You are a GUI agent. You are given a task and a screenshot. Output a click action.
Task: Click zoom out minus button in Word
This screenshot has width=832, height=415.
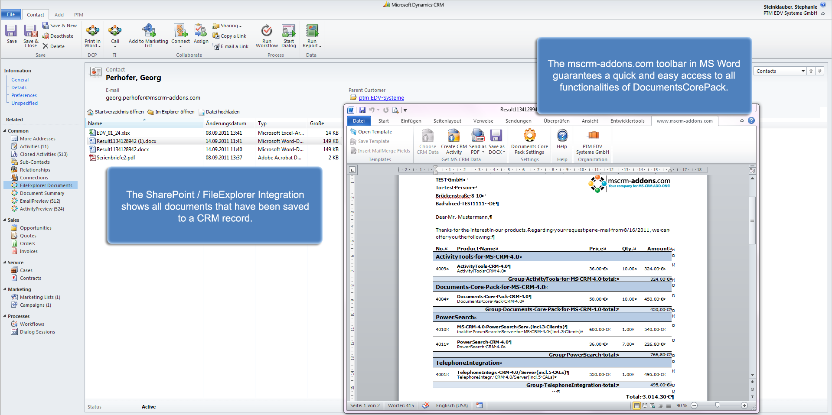[694, 405]
